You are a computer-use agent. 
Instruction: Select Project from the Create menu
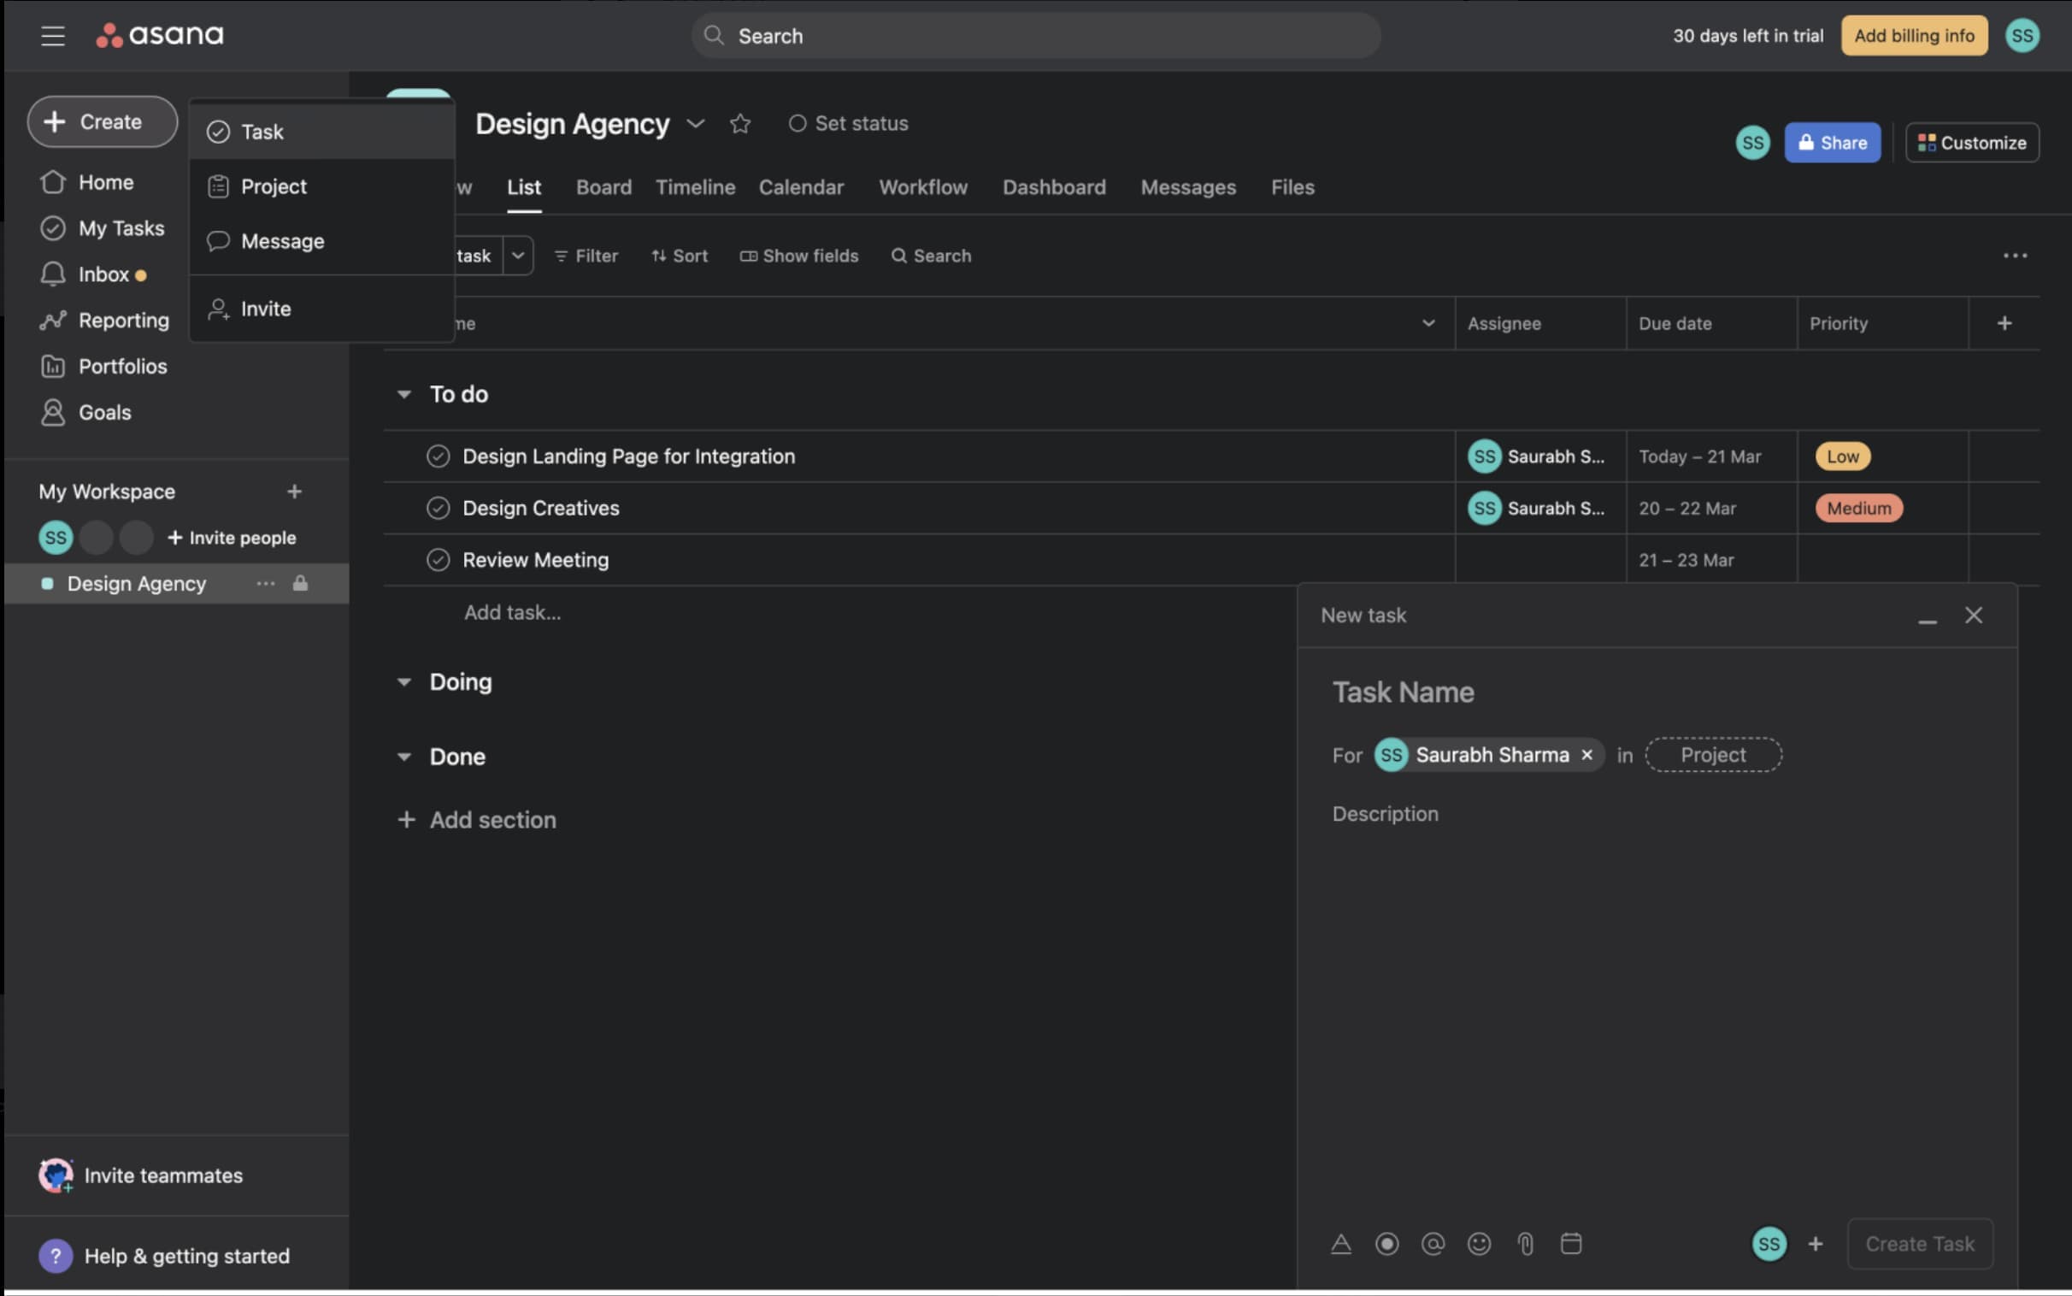[x=274, y=186]
